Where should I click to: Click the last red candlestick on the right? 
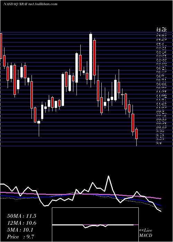[x=136, y=134]
